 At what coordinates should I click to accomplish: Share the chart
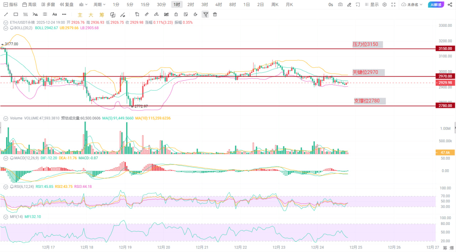coord(450,5)
